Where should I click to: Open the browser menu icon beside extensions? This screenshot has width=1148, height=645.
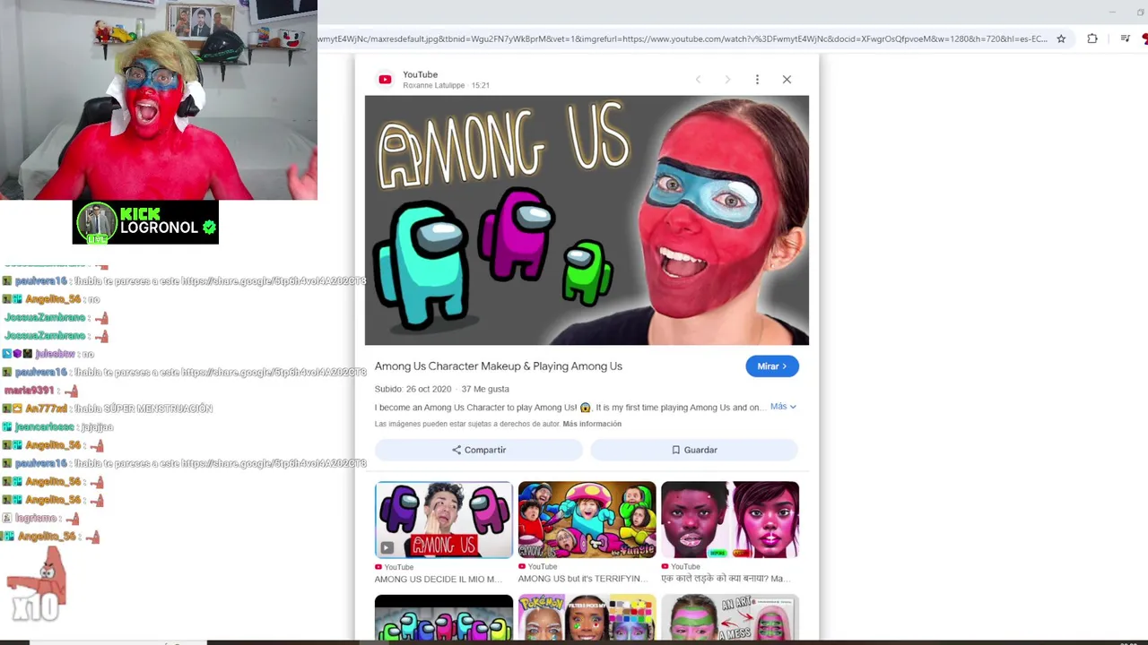coord(1125,39)
